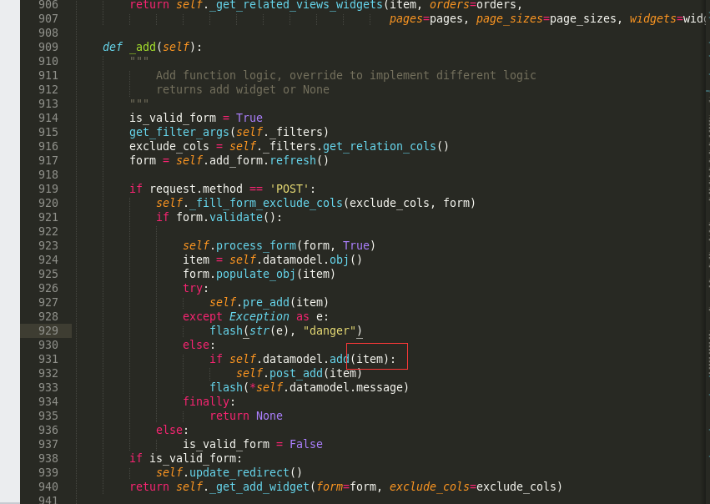Click the 'POST' string literal on line 919
This screenshot has width=710, height=504.
coord(290,189)
